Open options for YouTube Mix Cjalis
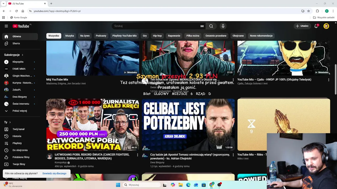This screenshot has height=189, width=337. [329, 80]
